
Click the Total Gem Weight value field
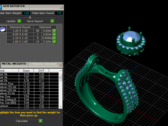click(x=26, y=13)
